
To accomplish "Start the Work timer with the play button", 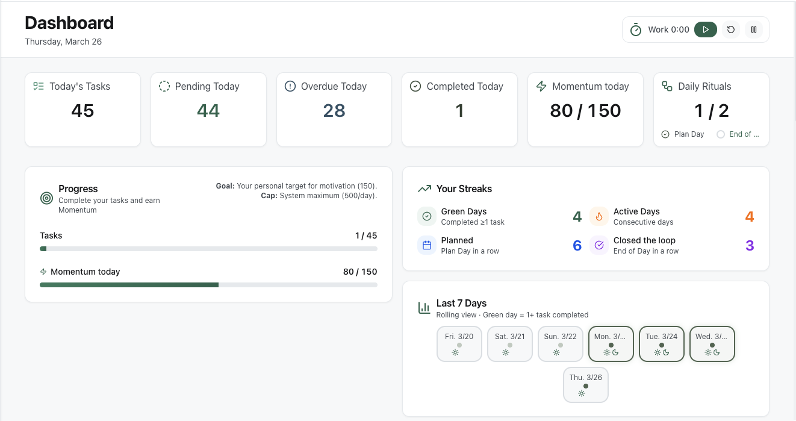I will point(705,29).
